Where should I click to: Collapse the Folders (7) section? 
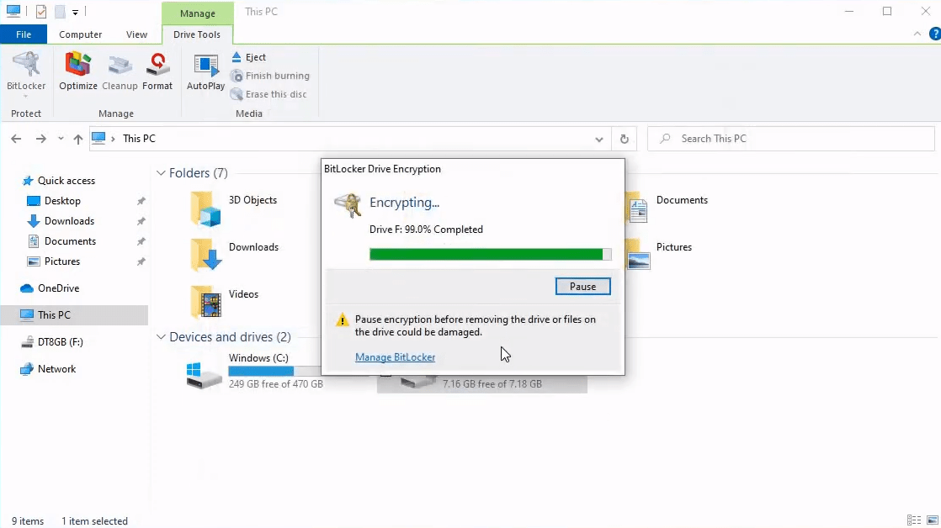[160, 172]
